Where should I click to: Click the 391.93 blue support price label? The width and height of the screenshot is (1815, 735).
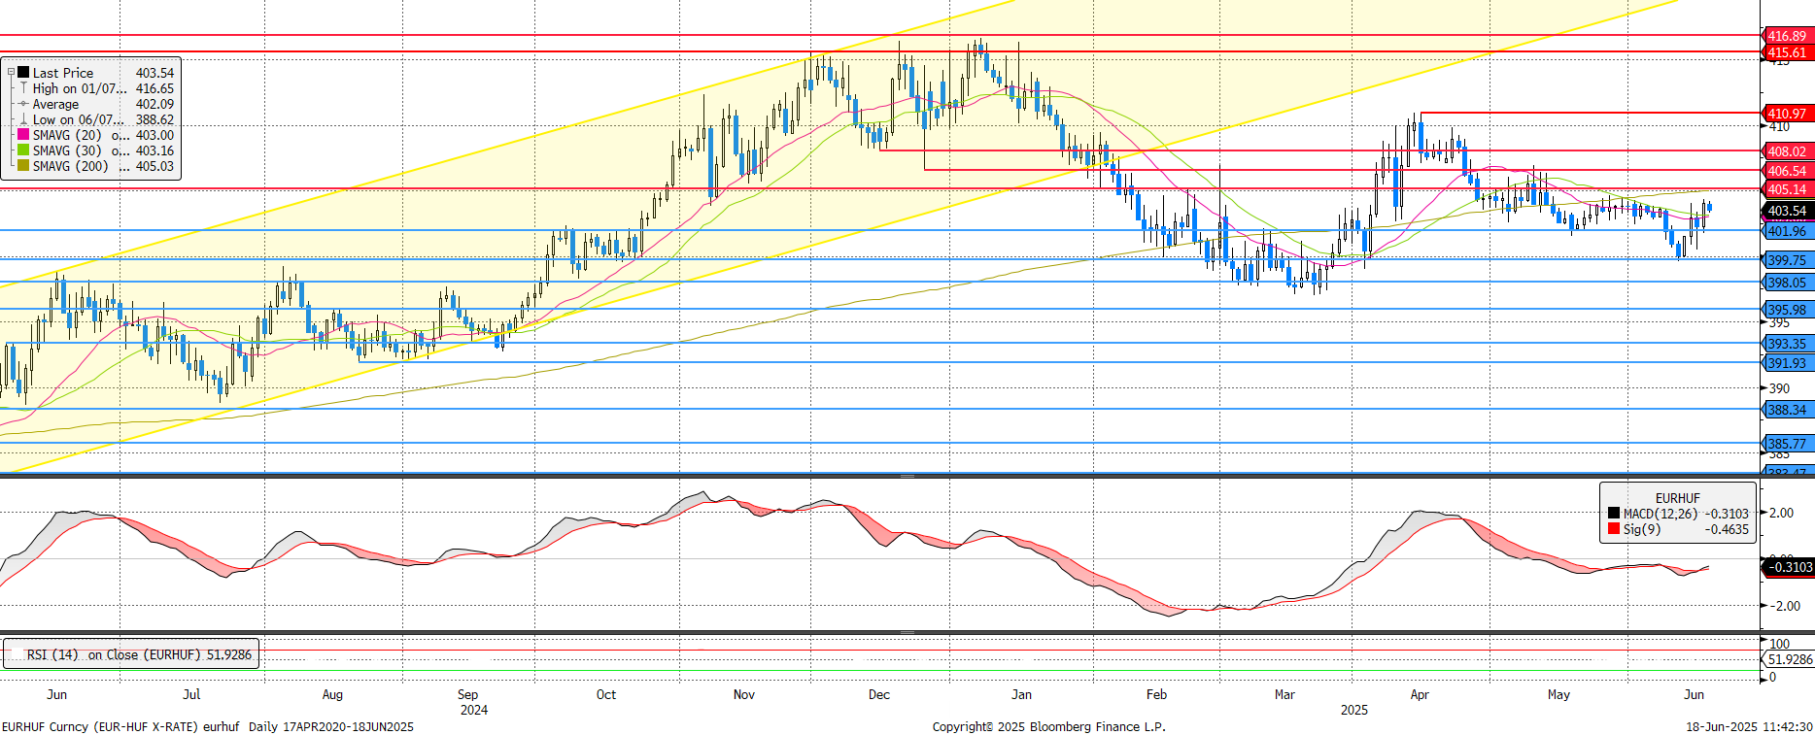(x=1787, y=363)
